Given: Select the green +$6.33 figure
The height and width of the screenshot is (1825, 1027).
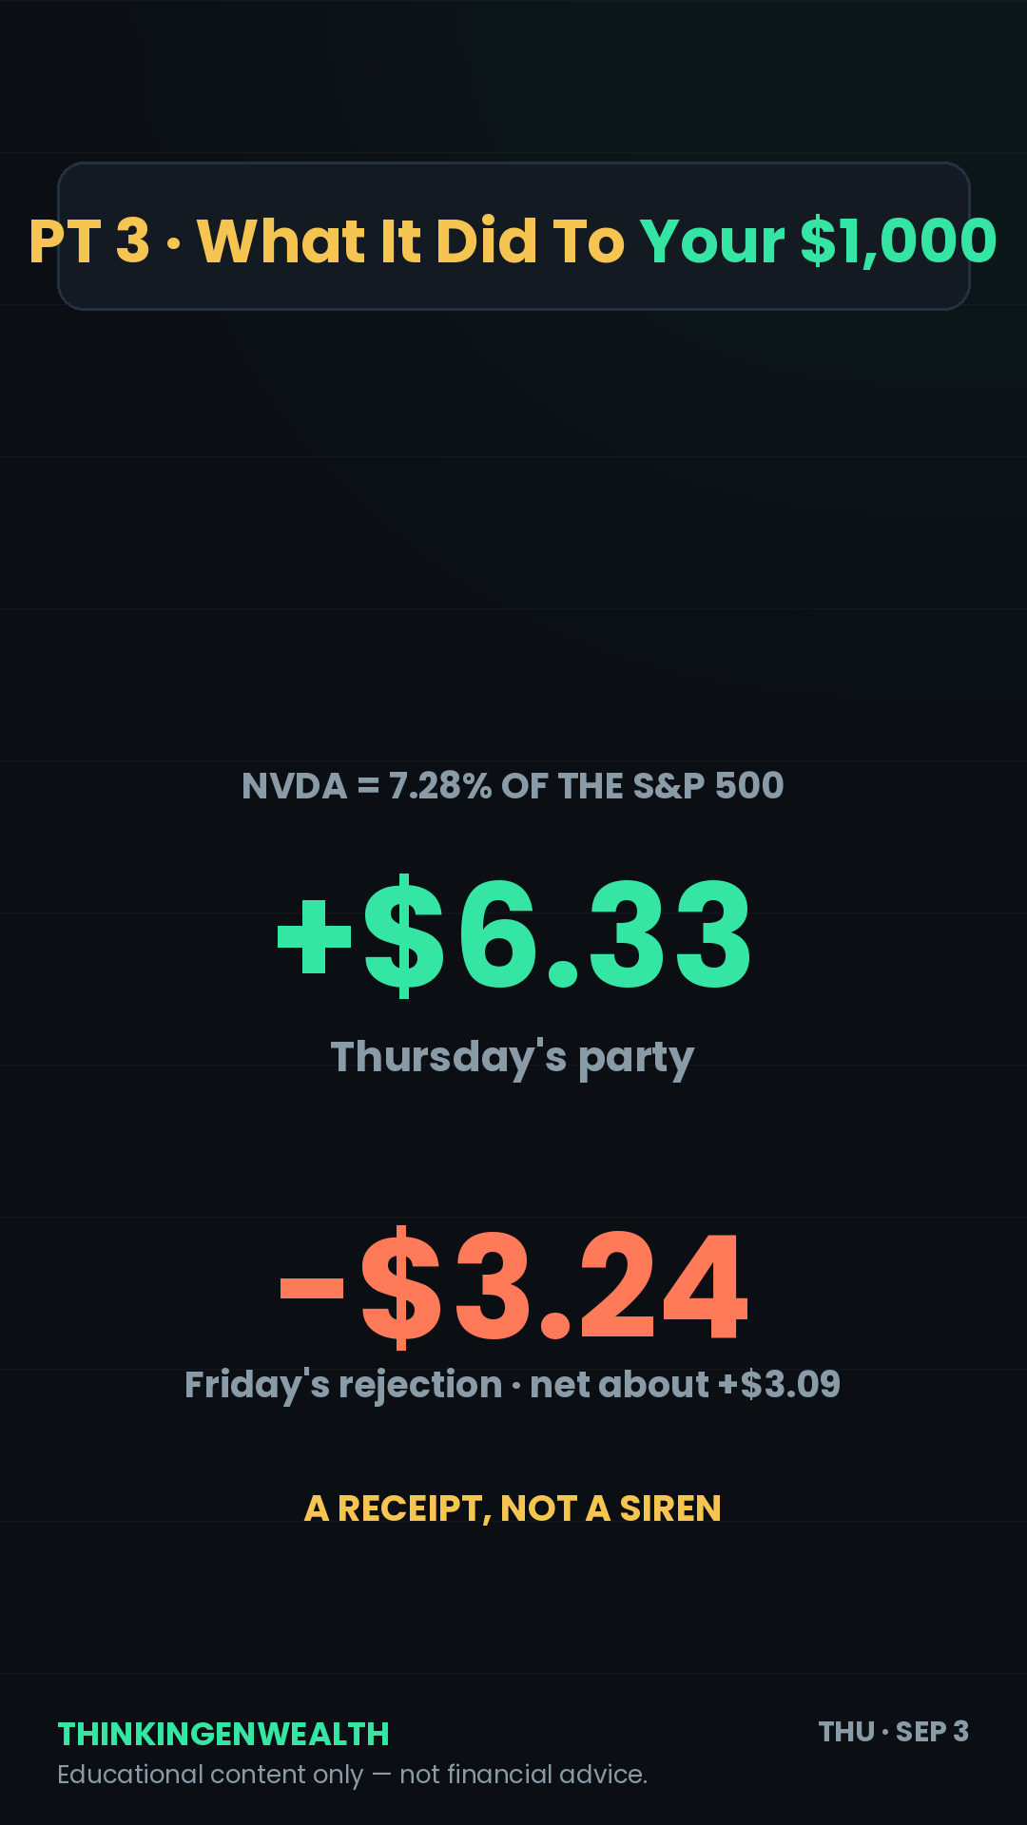Looking at the screenshot, I should pyautogui.click(x=513, y=935).
